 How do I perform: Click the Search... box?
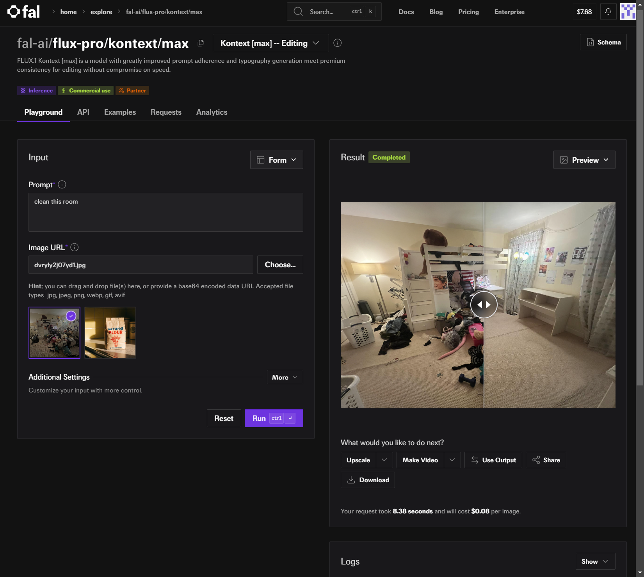[334, 12]
